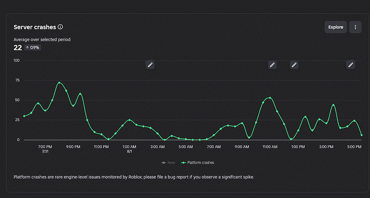
Task: Open the three-dot more options menu
Action: (x=356, y=27)
